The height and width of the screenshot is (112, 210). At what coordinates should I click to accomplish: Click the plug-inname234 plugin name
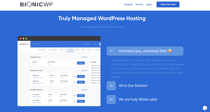36,102
